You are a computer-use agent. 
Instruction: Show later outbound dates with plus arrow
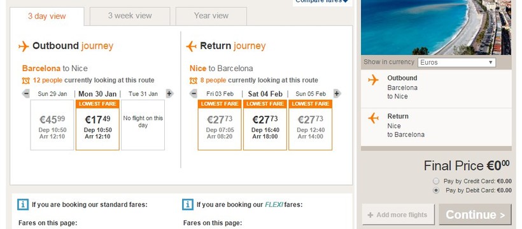(169, 94)
